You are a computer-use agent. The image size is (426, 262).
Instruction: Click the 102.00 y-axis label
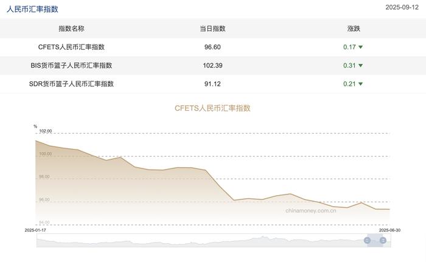click(x=46, y=131)
